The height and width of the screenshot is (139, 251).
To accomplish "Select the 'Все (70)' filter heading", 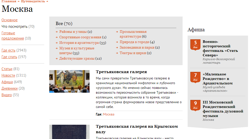I will click(64, 24).
